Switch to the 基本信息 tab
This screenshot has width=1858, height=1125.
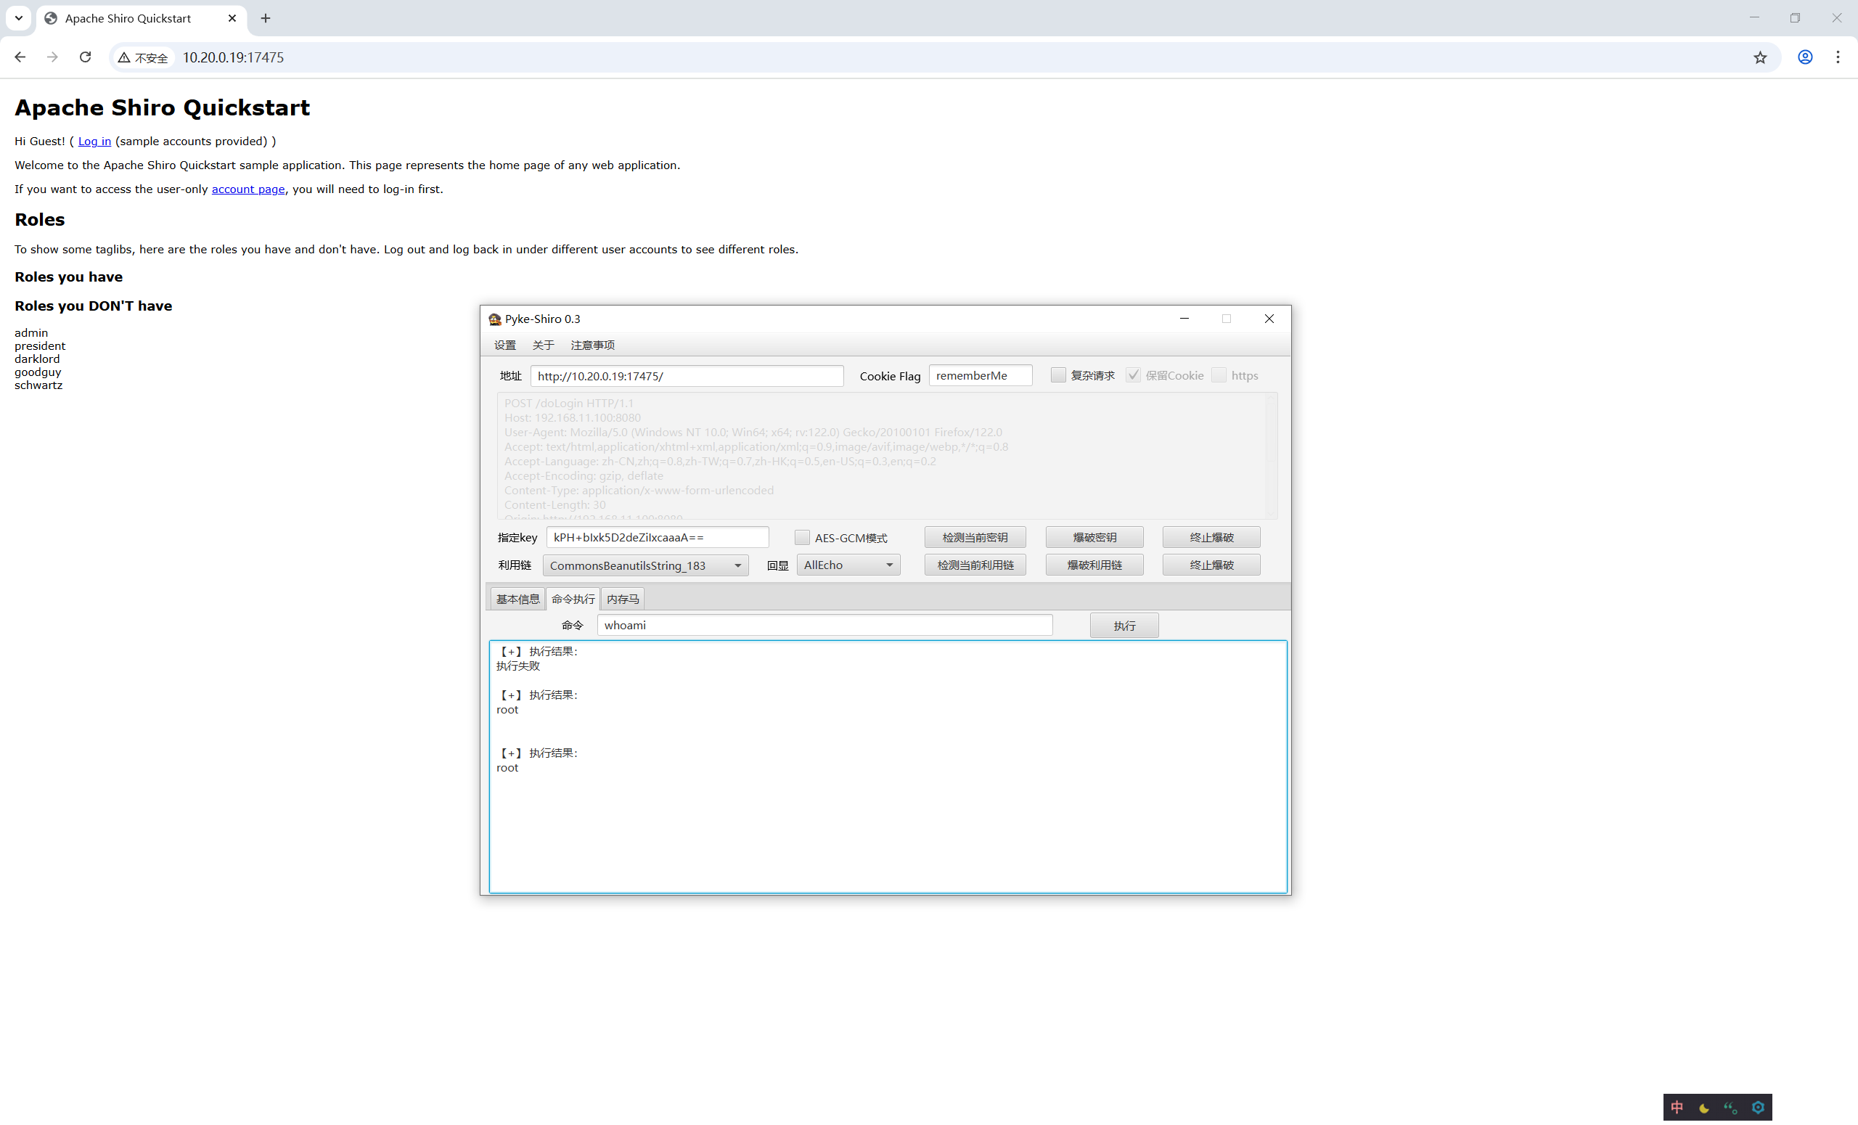[517, 599]
